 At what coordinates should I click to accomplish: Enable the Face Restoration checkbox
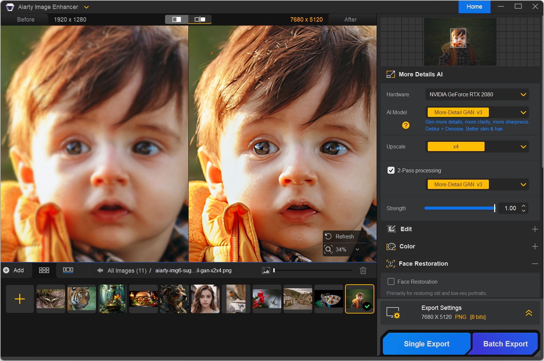391,282
